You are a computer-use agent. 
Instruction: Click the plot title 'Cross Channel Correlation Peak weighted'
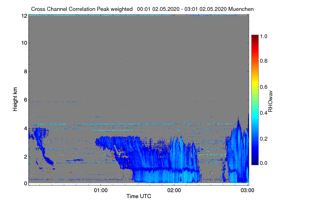click(82, 9)
